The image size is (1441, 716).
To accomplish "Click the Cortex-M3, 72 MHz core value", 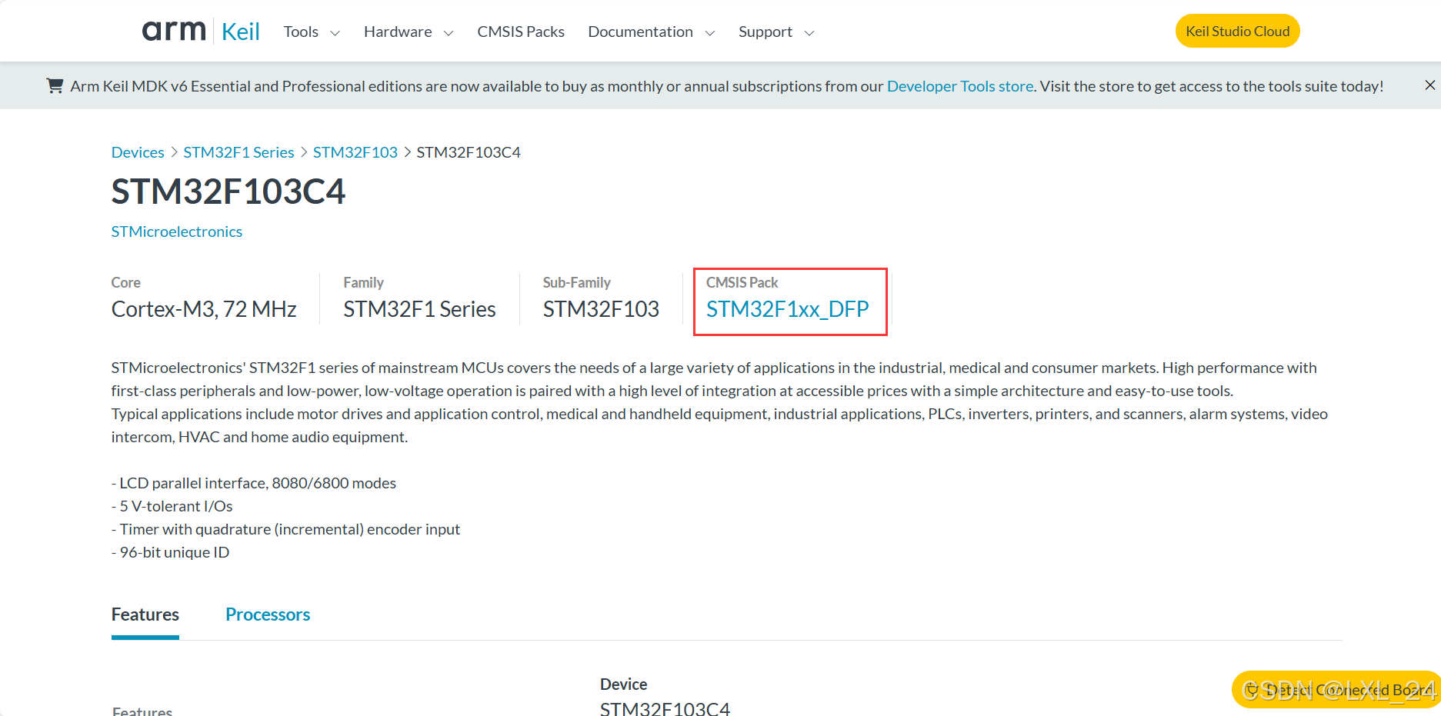I will tap(204, 309).
